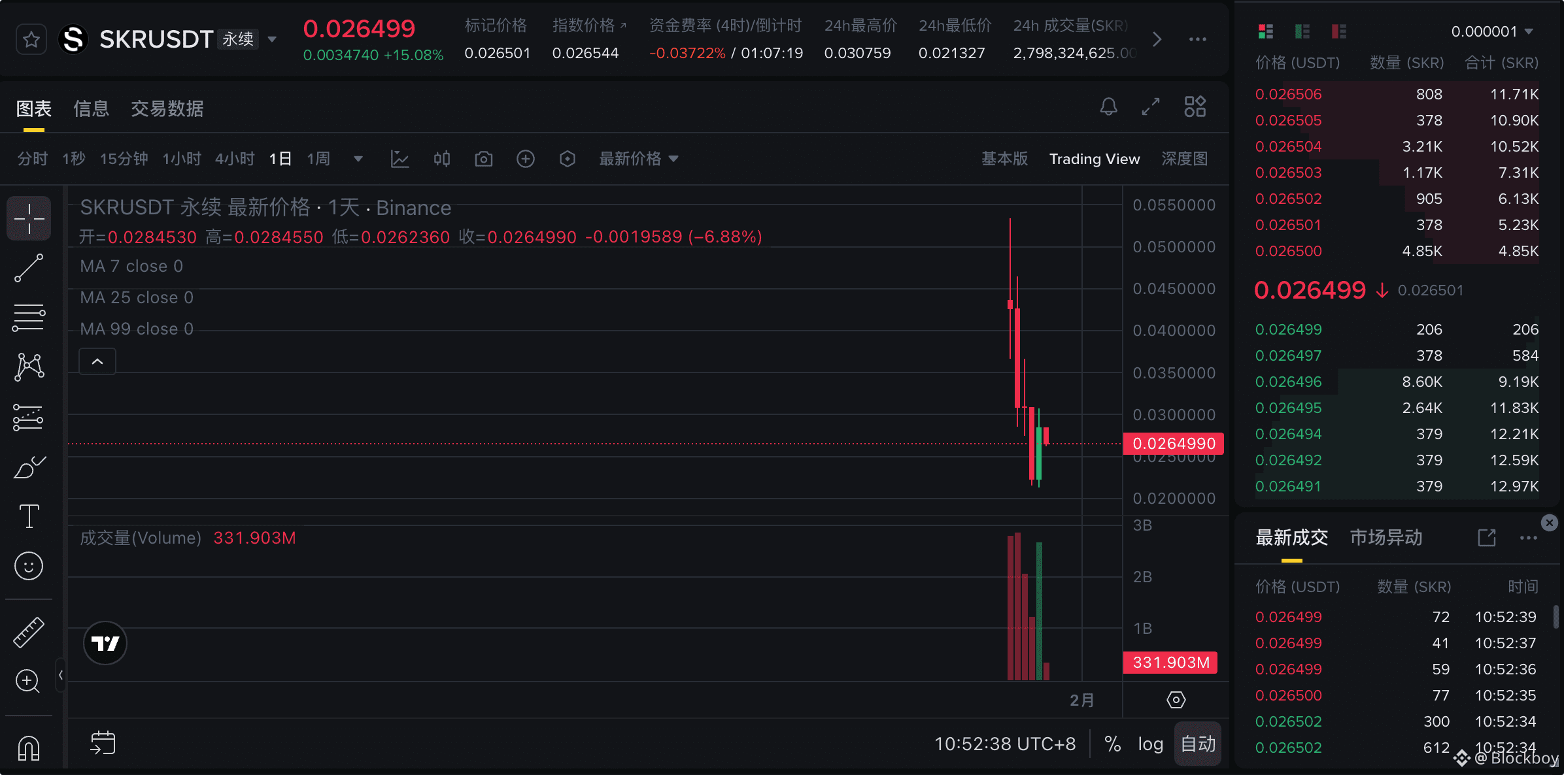Select the 4小时 timeframe
The width and height of the screenshot is (1564, 775).
click(x=234, y=159)
